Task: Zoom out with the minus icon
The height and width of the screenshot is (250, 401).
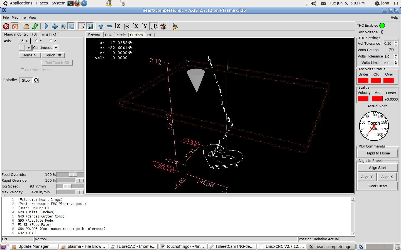Action: click(109, 26)
